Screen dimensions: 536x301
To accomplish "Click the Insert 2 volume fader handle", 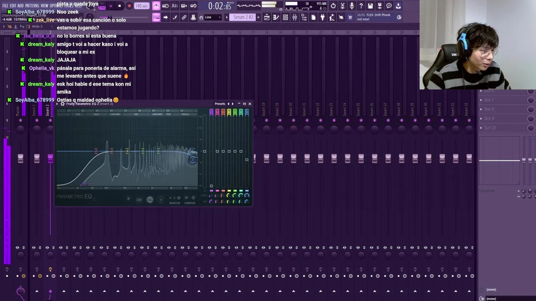I will point(50,158).
